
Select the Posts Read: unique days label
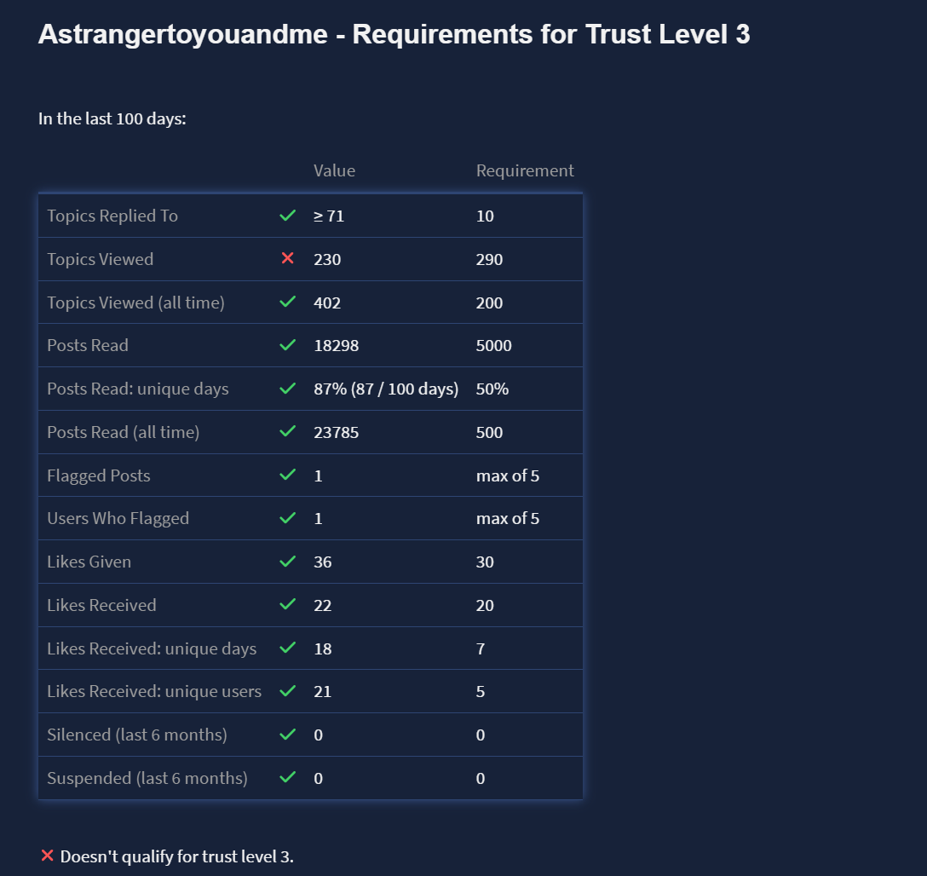pyautogui.click(x=138, y=389)
